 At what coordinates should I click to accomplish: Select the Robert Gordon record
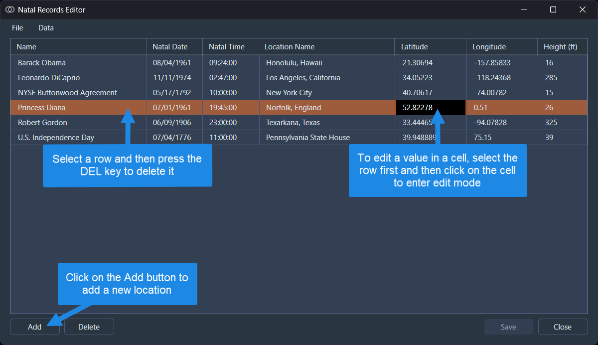pos(42,123)
